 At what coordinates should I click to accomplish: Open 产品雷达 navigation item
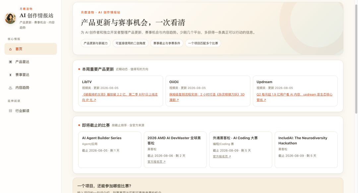point(30,62)
